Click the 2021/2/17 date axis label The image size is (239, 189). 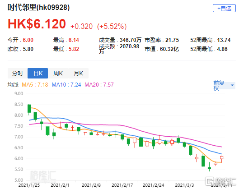click(x=122, y=185)
